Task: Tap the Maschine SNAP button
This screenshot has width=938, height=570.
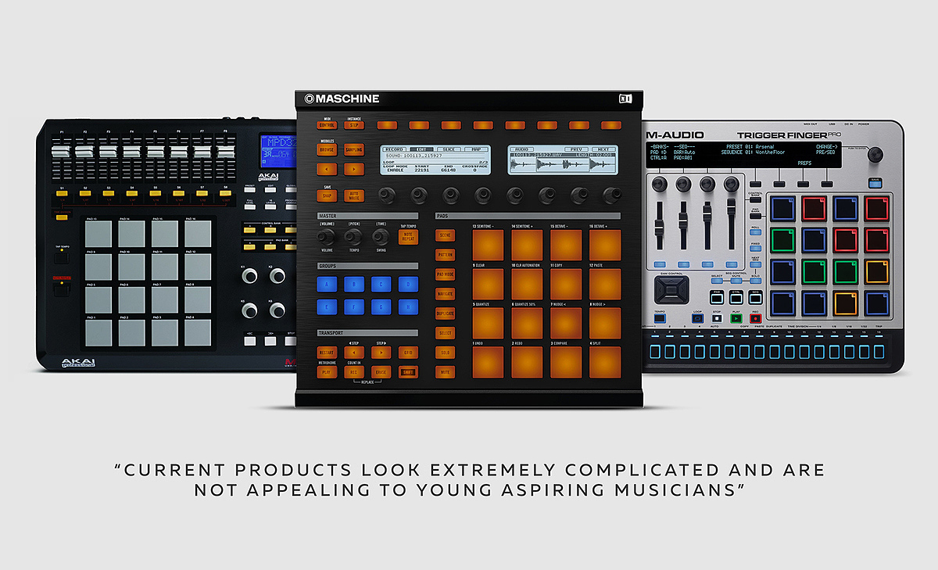Action: click(327, 195)
